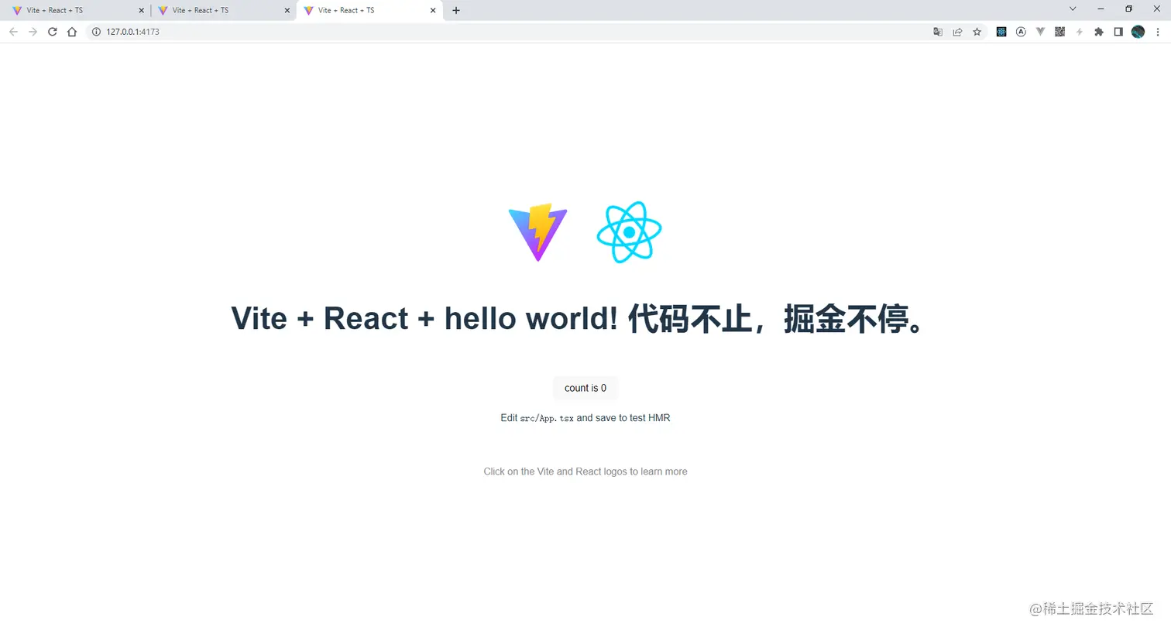1171x634 pixels.
Task: Close the second Vite + React + TS tab
Action: tap(287, 11)
